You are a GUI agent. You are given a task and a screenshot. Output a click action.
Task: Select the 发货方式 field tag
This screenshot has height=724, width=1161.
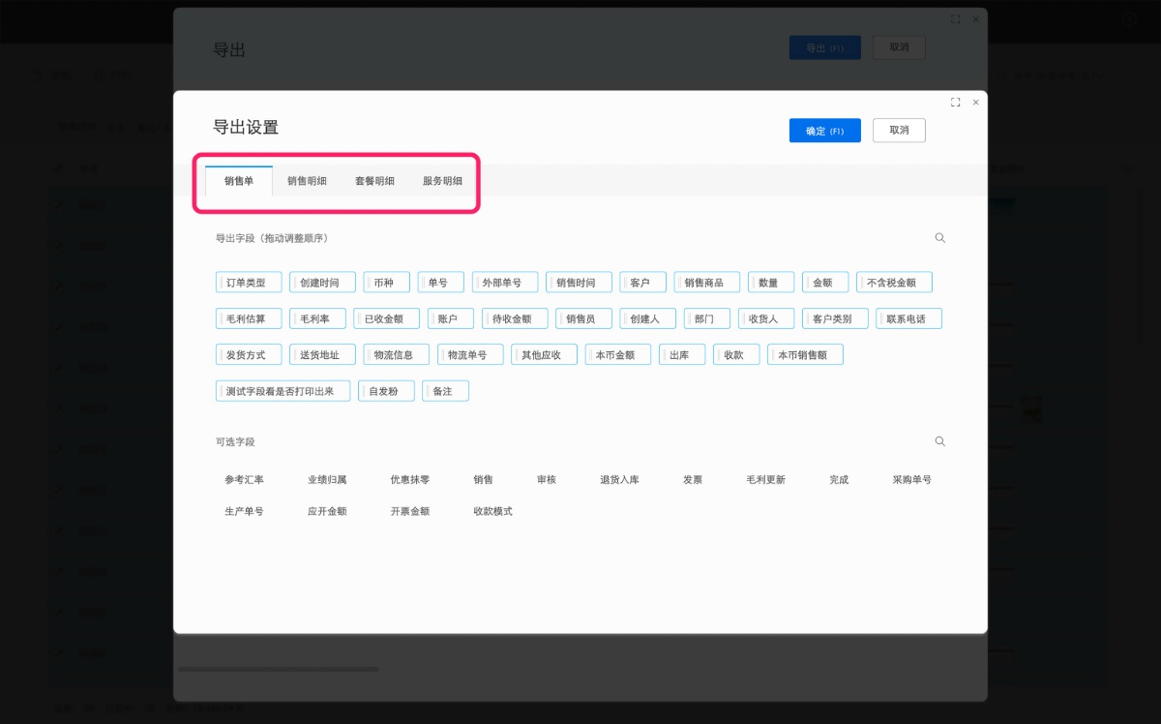(x=248, y=354)
